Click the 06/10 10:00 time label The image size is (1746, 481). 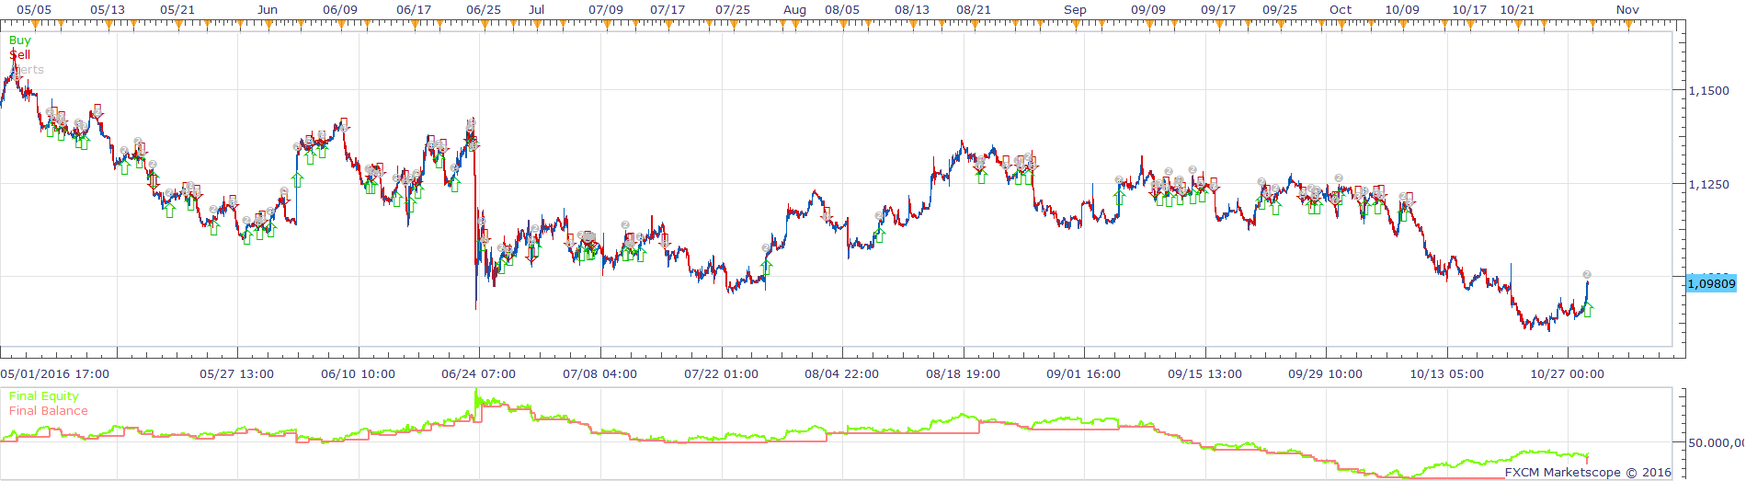point(359,374)
